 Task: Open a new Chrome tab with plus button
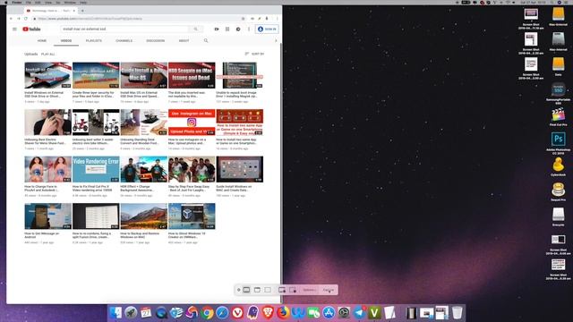point(82,11)
